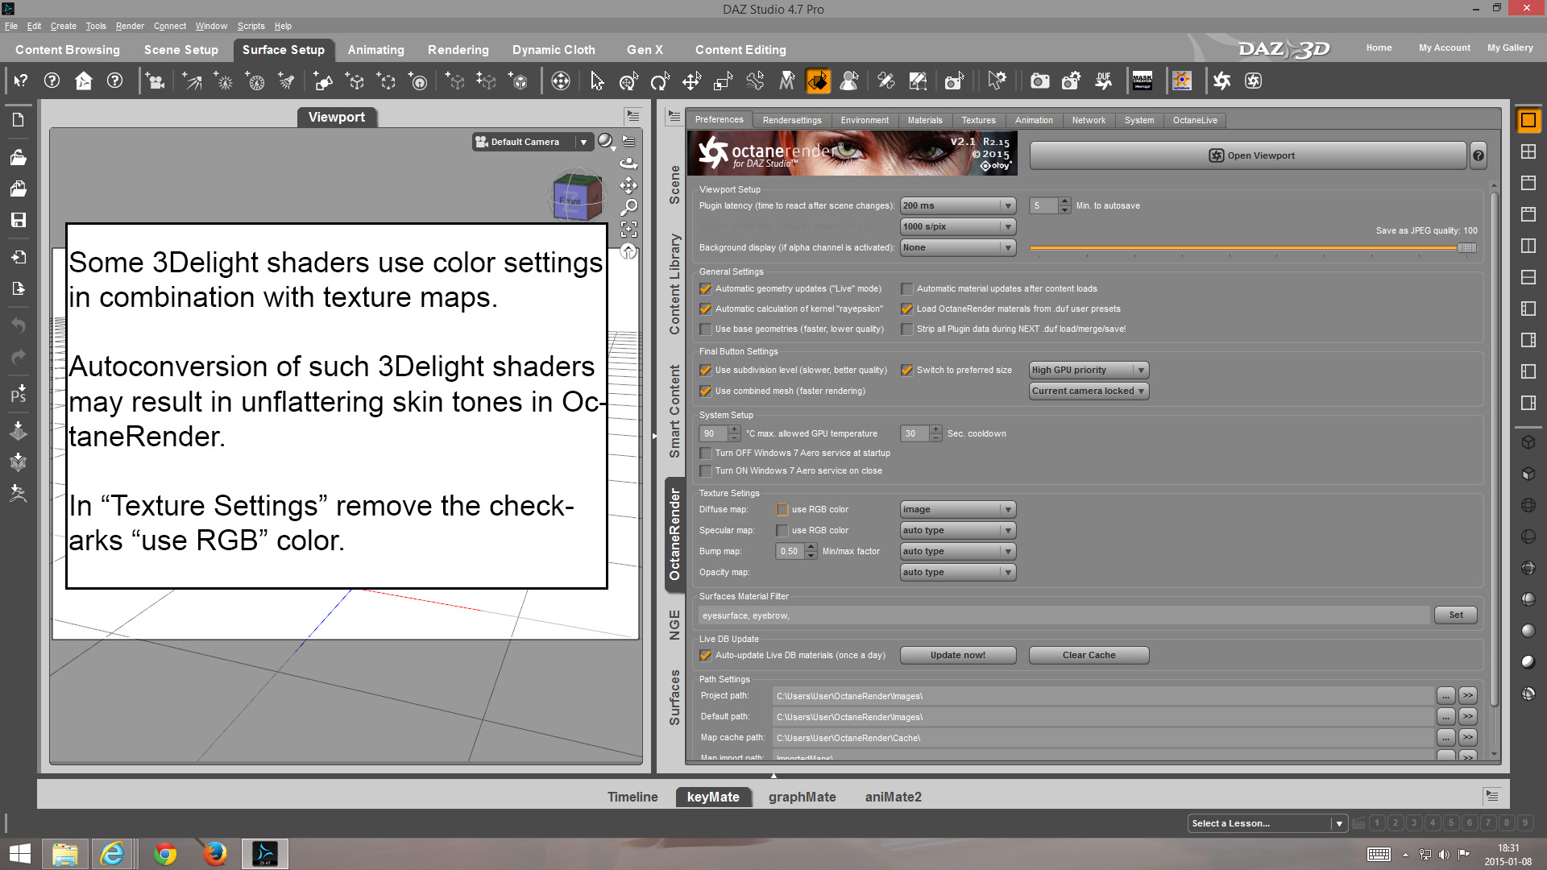Click the Photoshop bridge Ps icon
The image size is (1547, 870).
point(18,394)
